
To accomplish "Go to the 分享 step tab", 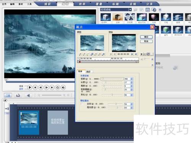I will tap(149, 4).
